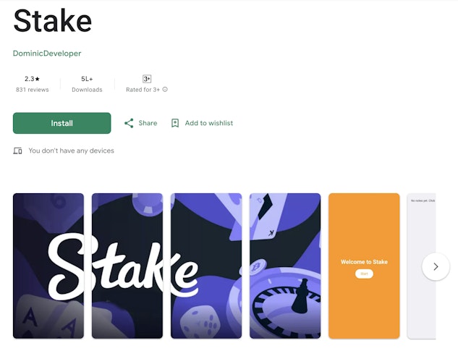Click the star rating 2.3
This screenshot has width=458, height=351.
[32, 79]
